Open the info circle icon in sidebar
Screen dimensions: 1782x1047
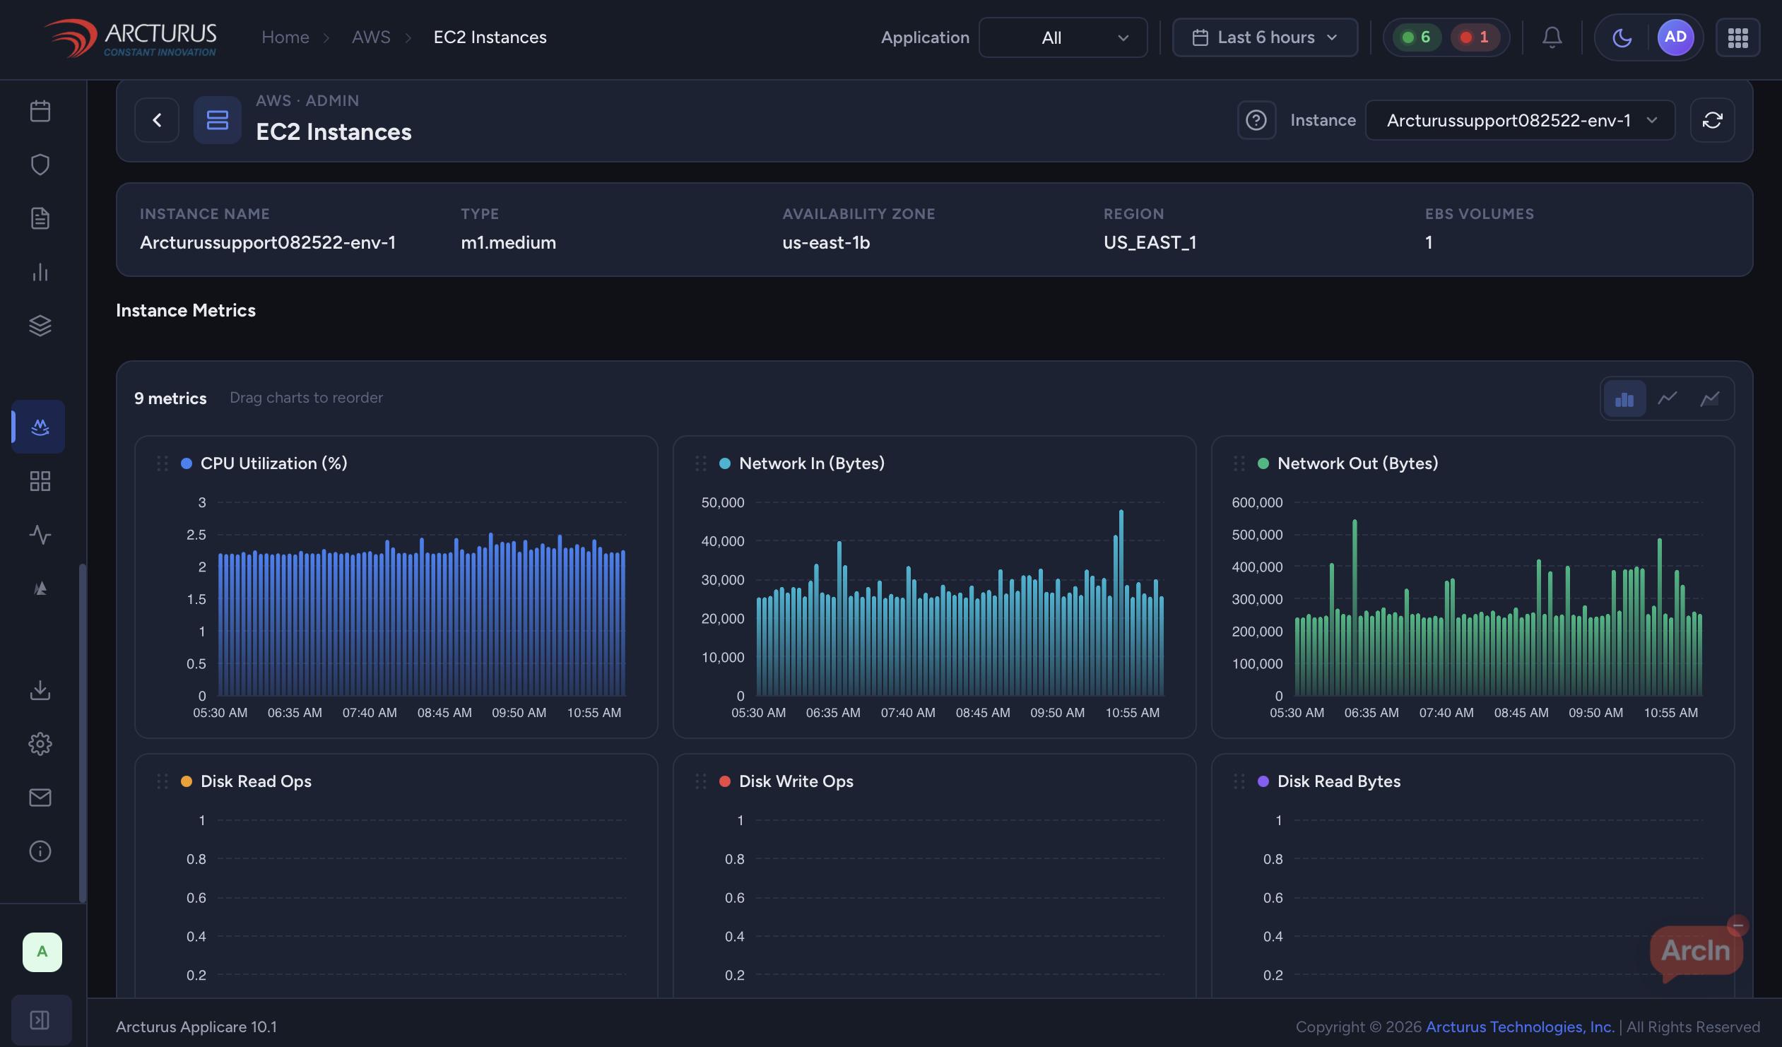pos(40,851)
